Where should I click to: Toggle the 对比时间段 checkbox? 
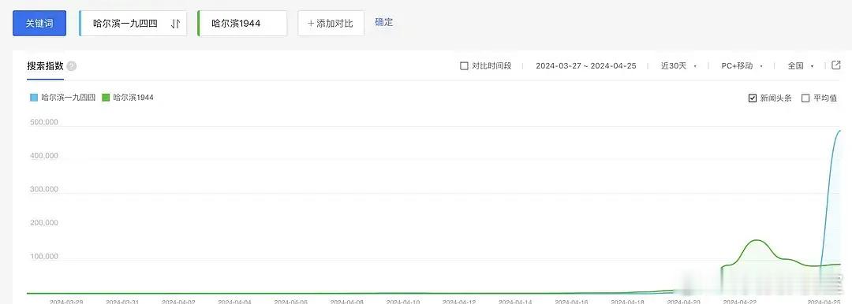tap(464, 65)
